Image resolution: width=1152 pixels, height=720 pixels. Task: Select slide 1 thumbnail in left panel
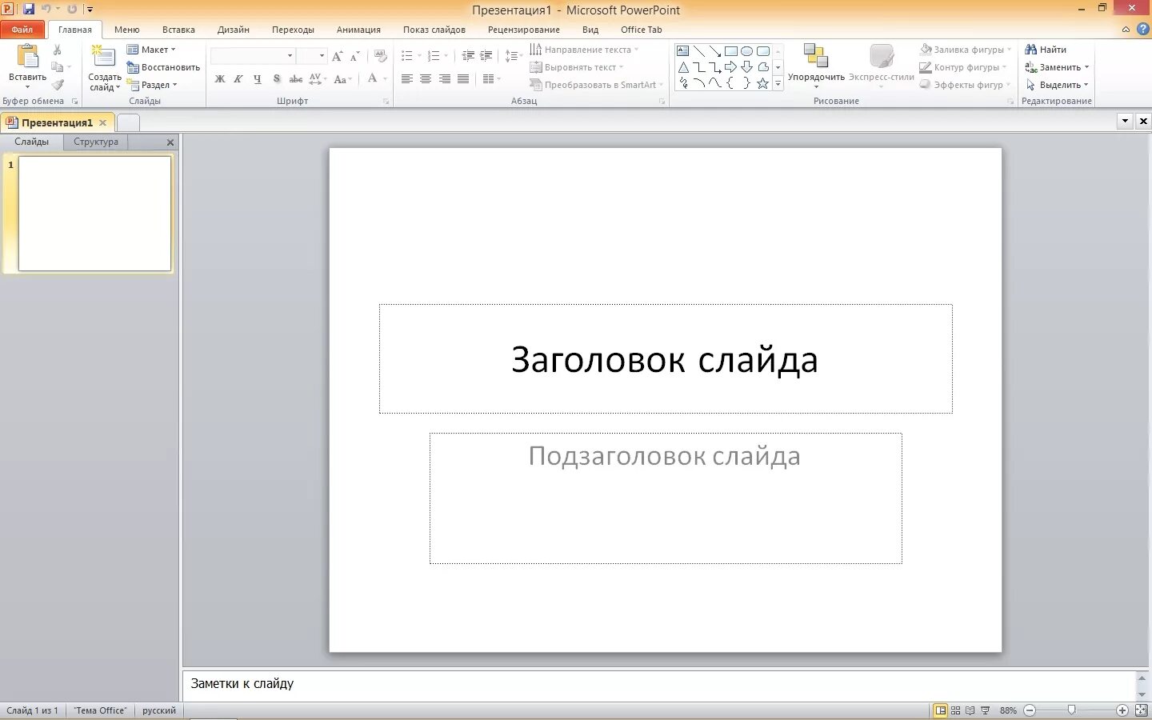[94, 214]
